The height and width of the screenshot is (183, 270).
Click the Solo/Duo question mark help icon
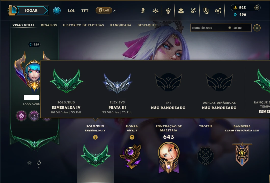pyautogui.click(x=95, y=137)
